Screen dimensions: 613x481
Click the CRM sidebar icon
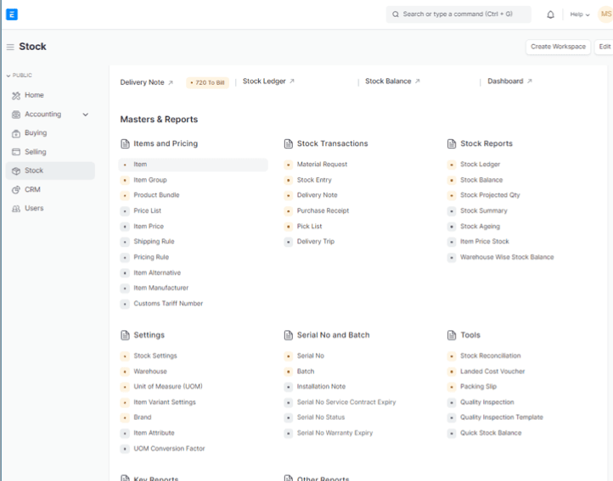click(x=16, y=189)
